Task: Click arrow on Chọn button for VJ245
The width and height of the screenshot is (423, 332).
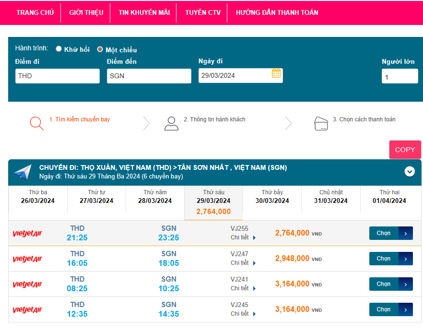Action: coord(406,309)
